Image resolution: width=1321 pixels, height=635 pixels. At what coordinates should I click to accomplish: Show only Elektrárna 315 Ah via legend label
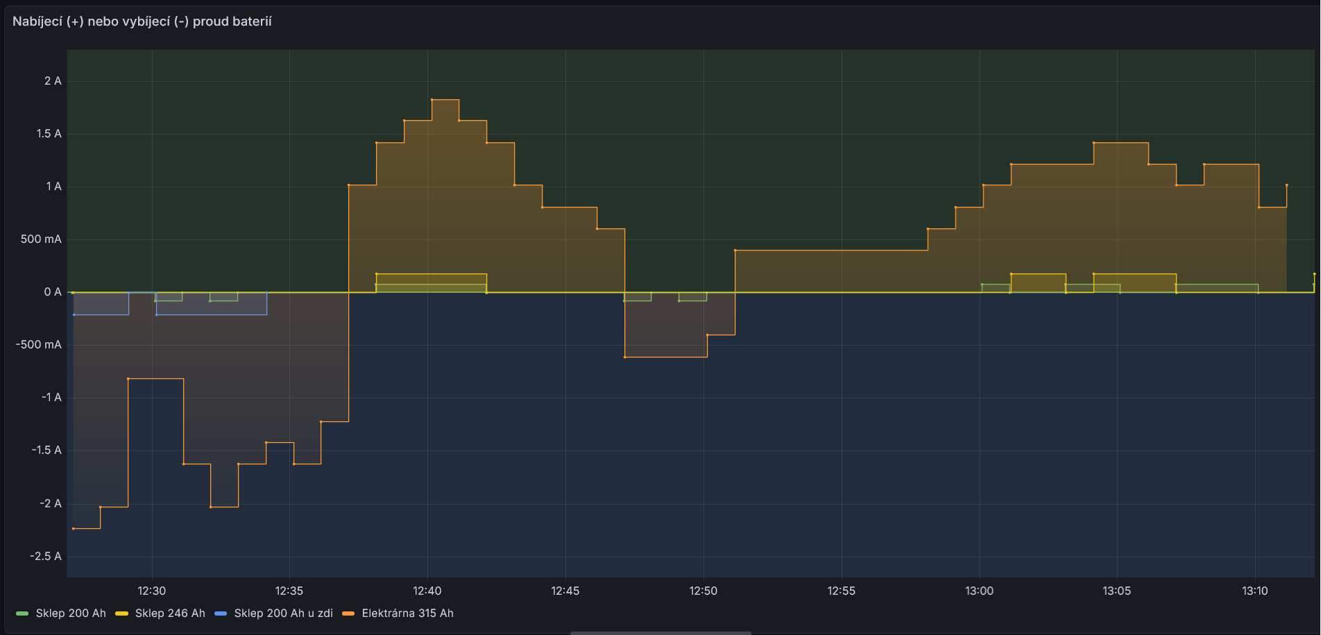click(407, 613)
